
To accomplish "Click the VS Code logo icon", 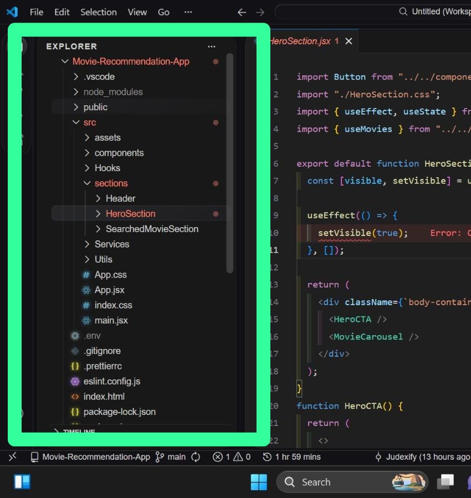I will (x=12, y=12).
